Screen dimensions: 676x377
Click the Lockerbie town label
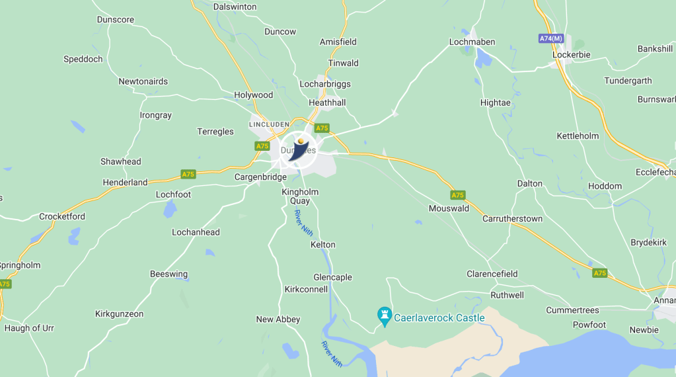point(571,55)
